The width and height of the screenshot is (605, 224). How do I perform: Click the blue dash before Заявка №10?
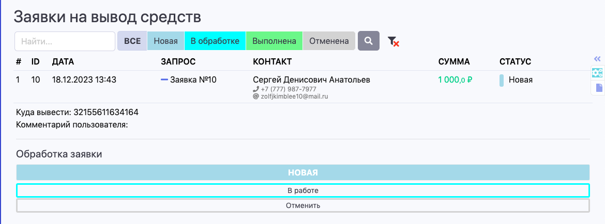click(x=164, y=80)
